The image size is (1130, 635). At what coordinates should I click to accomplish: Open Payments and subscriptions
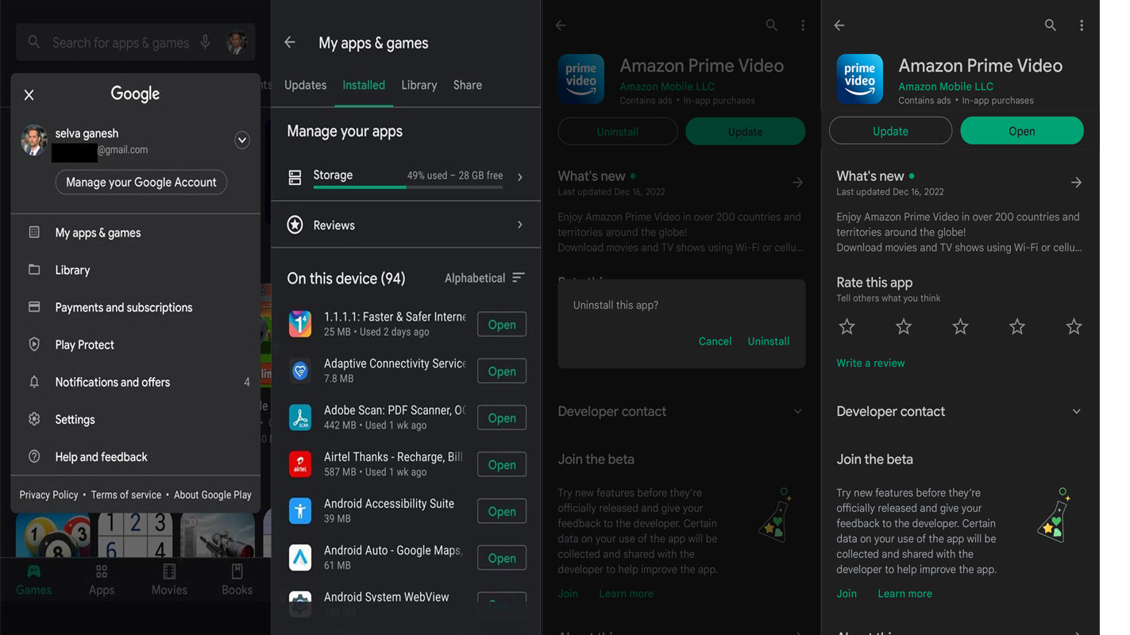136,307
